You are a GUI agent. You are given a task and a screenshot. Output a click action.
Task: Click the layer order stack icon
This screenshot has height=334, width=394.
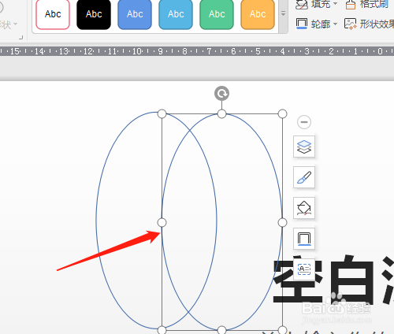coord(304,147)
